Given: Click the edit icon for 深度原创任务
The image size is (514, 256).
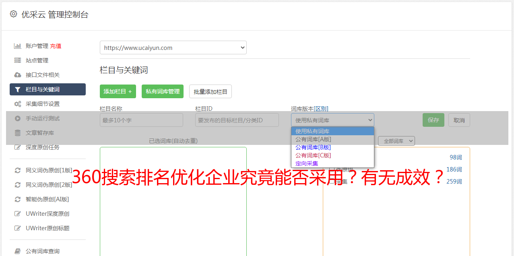Looking at the screenshot, I should pyautogui.click(x=17, y=147).
